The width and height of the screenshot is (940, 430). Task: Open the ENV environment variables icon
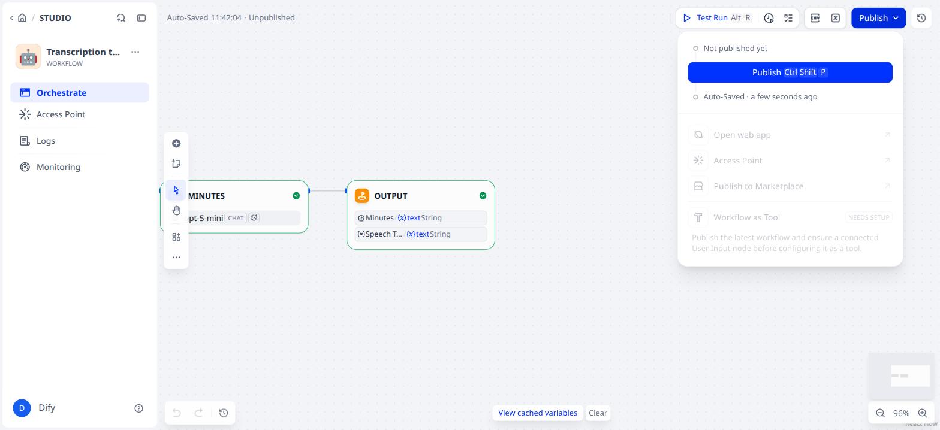click(815, 18)
